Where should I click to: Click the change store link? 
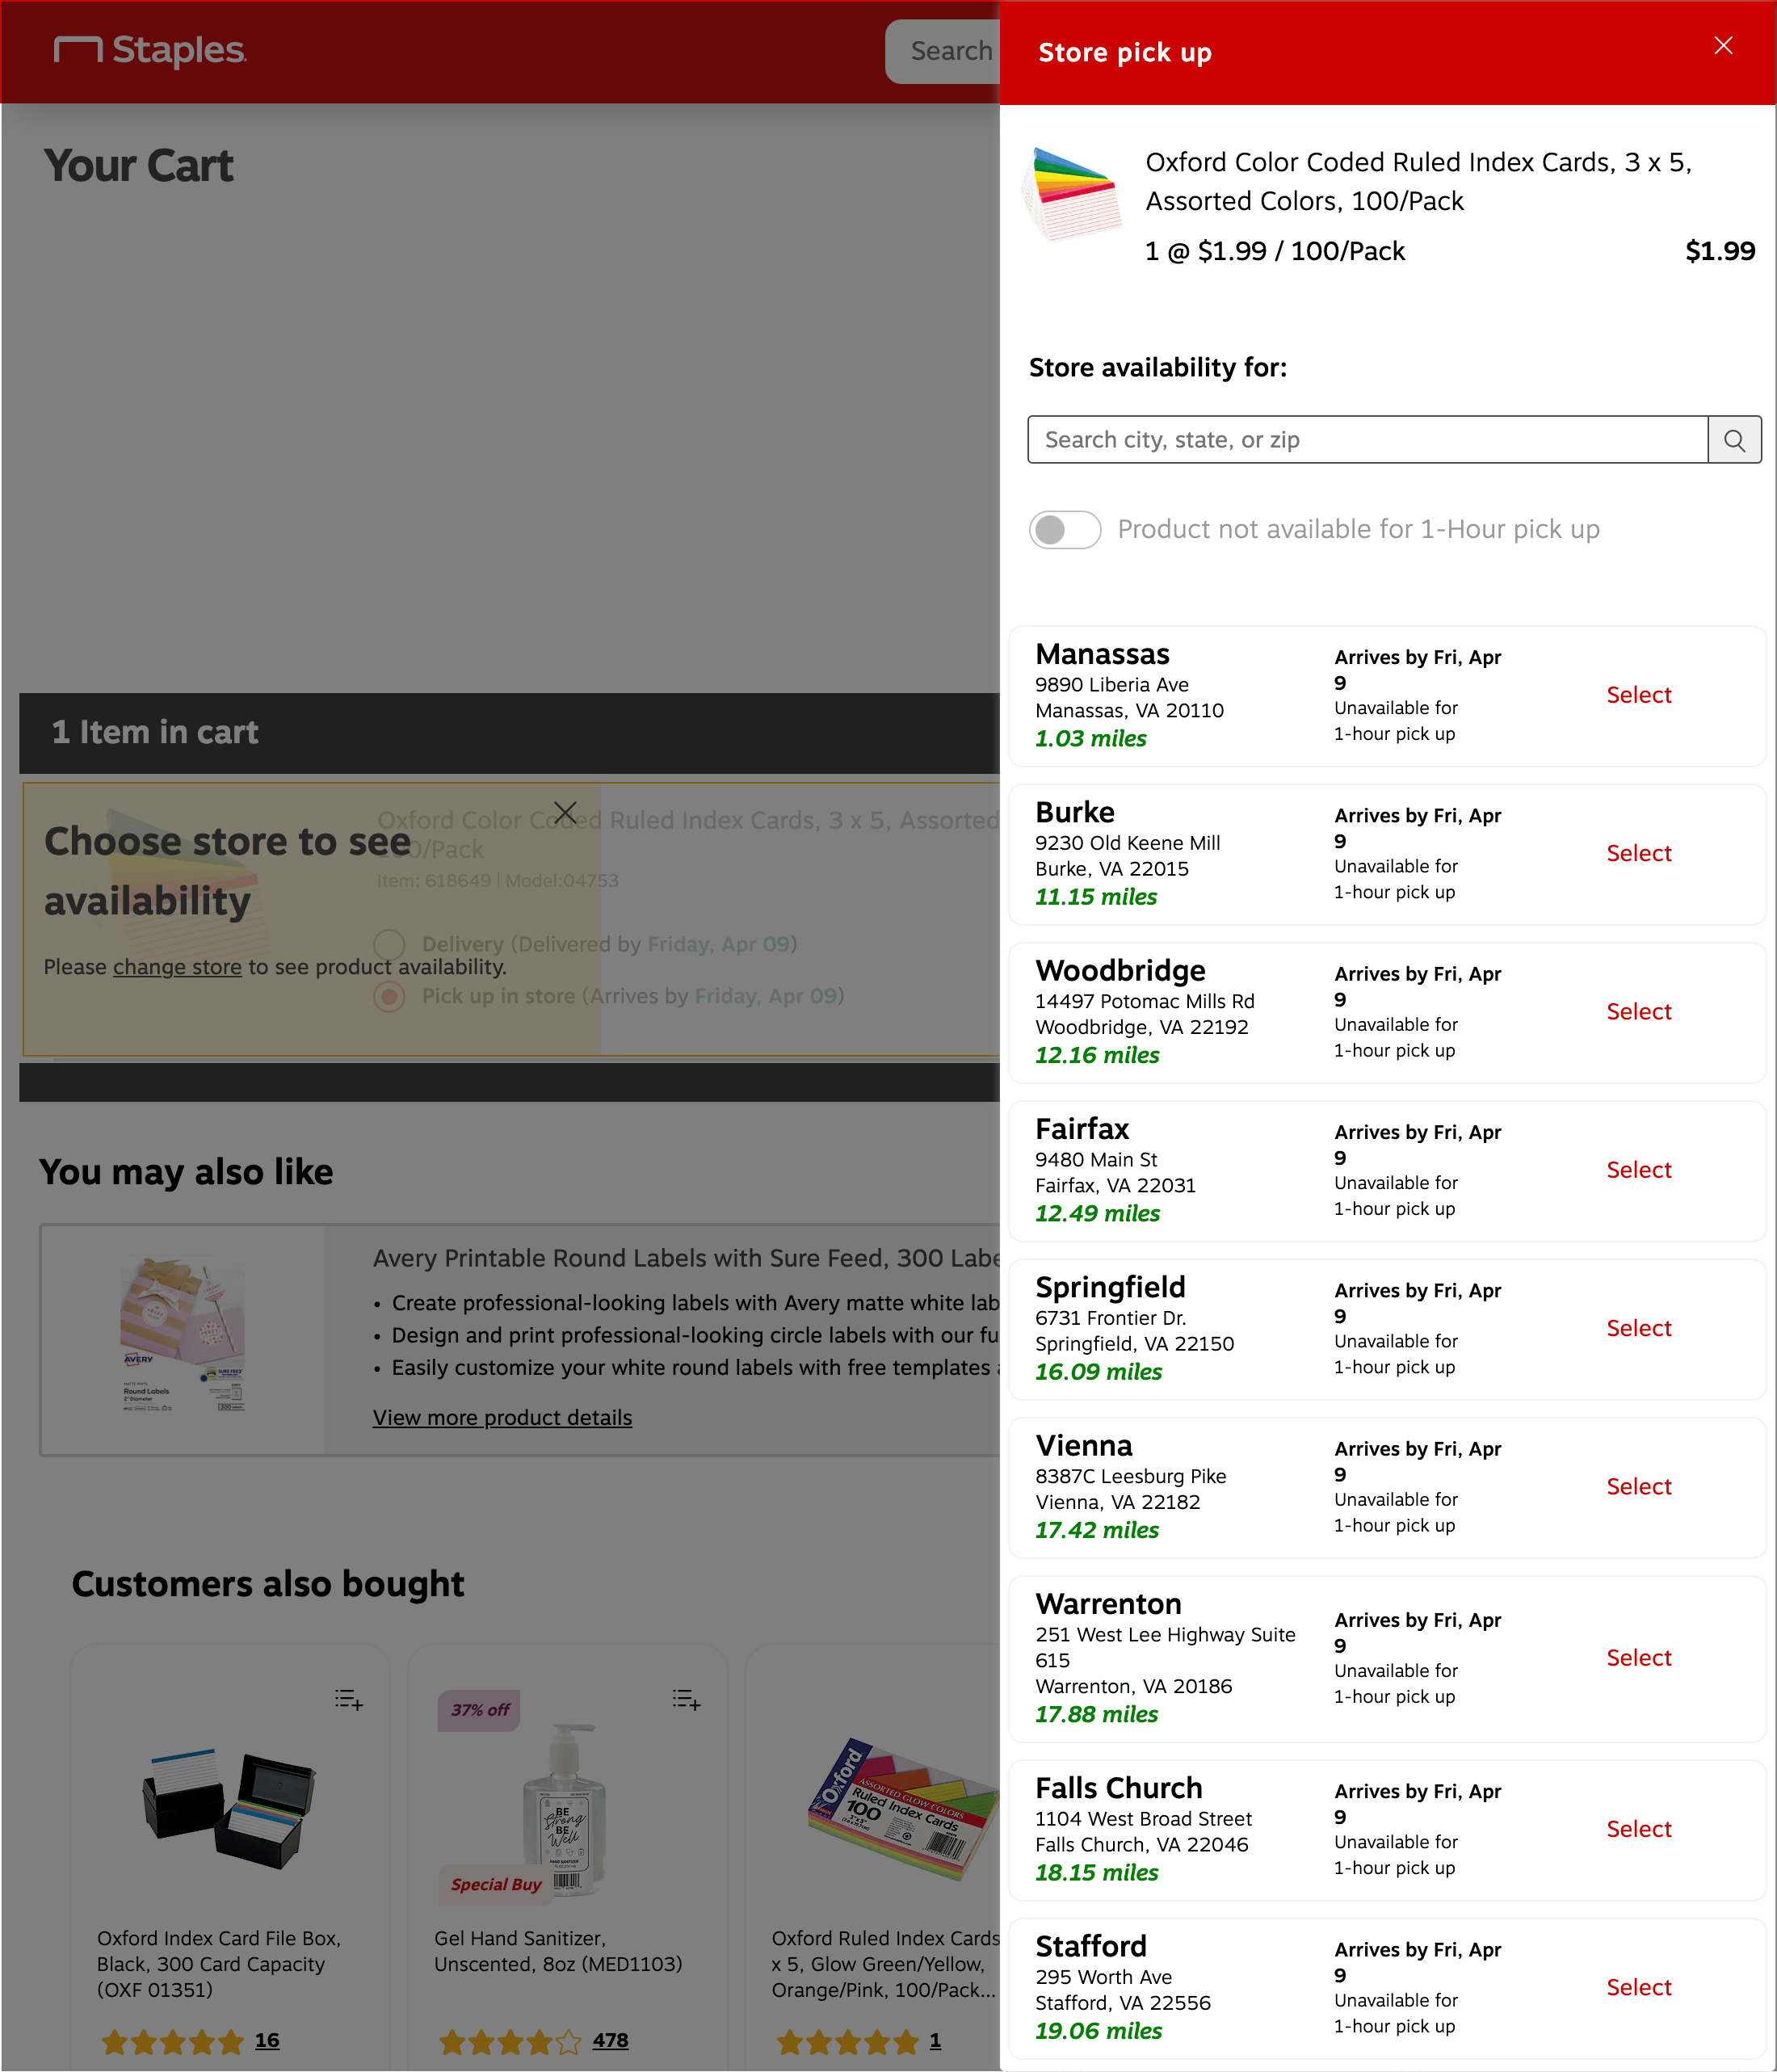click(176, 967)
